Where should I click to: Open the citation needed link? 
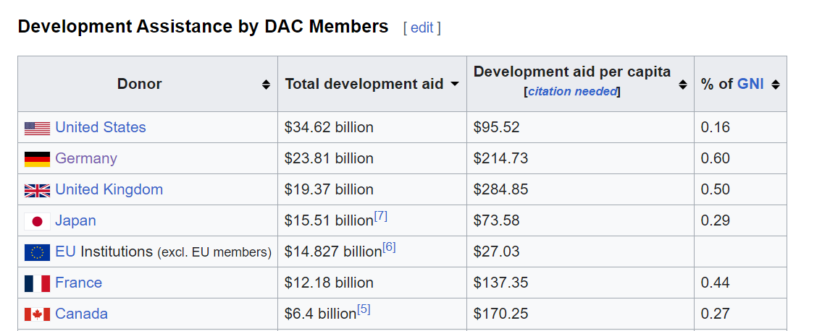572,91
